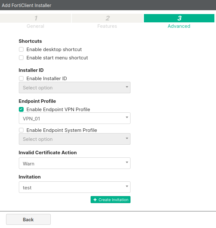Image resolution: width=216 pixels, height=228 pixels.
Task: Open the VPN_01 profile dropdown
Action: pyautogui.click(x=74, y=118)
